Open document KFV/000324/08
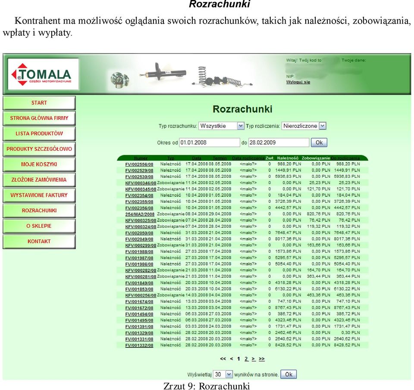This screenshot has width=414, height=390. pyautogui.click(x=141, y=226)
